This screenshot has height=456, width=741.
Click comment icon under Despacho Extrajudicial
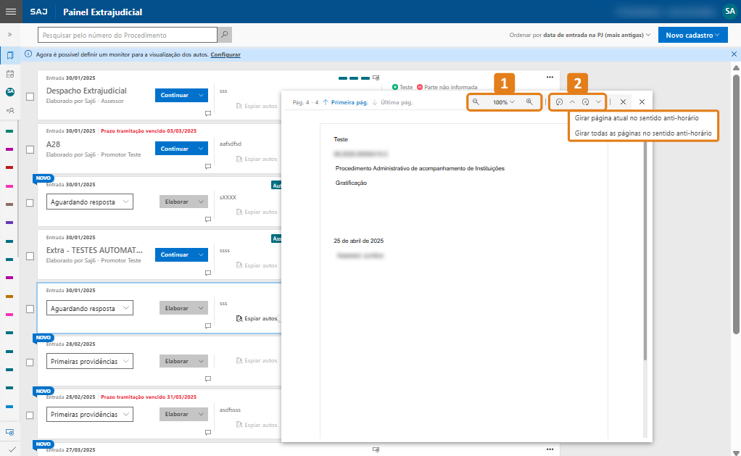207,114
